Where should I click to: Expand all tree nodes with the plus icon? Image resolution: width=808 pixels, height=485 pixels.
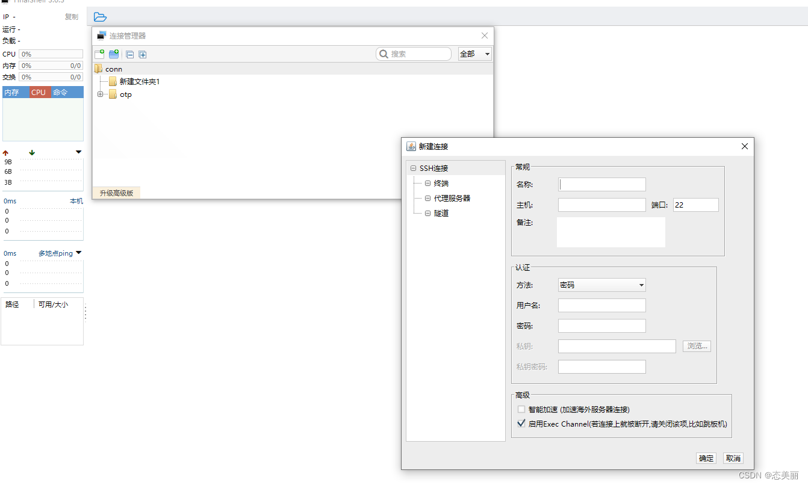click(143, 55)
